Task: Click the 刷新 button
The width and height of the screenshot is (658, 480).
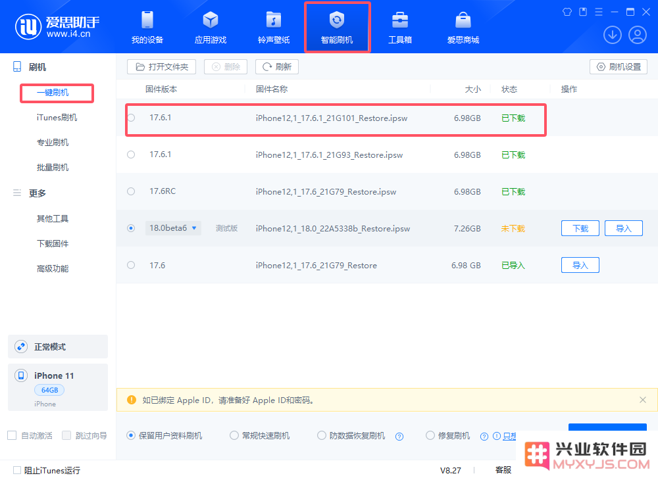Action: 277,66
